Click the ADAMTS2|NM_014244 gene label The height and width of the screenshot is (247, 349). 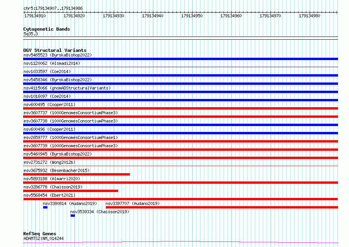point(44,238)
